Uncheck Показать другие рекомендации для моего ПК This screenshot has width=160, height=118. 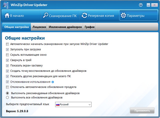(x=7, y=76)
